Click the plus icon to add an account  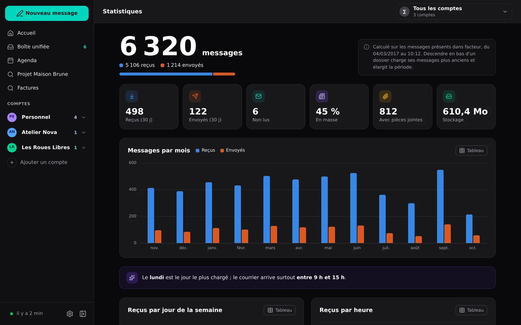click(12, 162)
